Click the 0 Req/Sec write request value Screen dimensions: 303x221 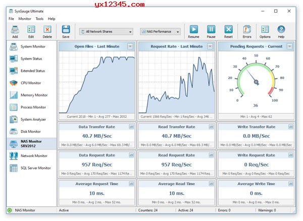(x=256, y=164)
